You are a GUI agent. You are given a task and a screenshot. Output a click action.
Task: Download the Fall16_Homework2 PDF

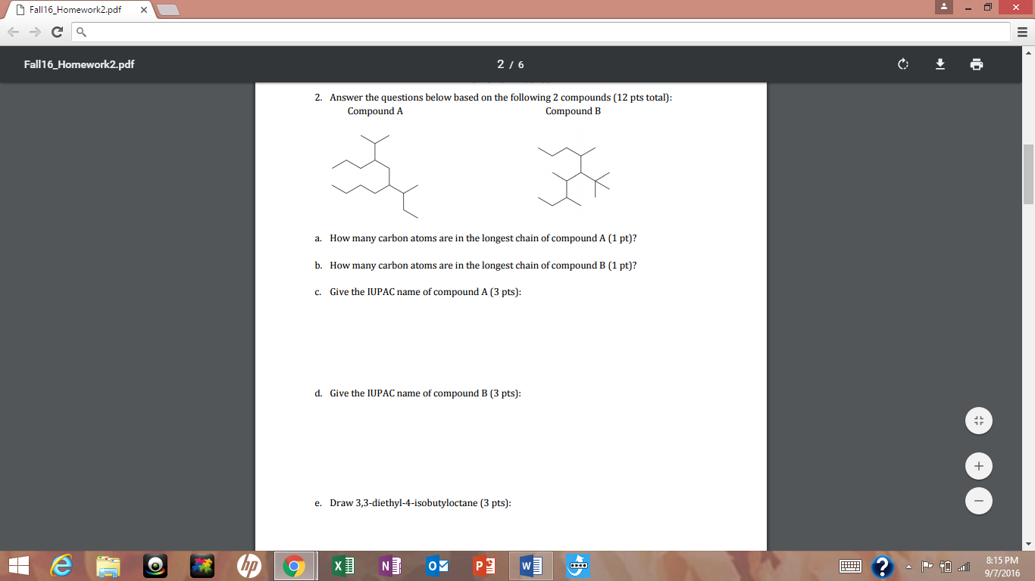tap(940, 64)
